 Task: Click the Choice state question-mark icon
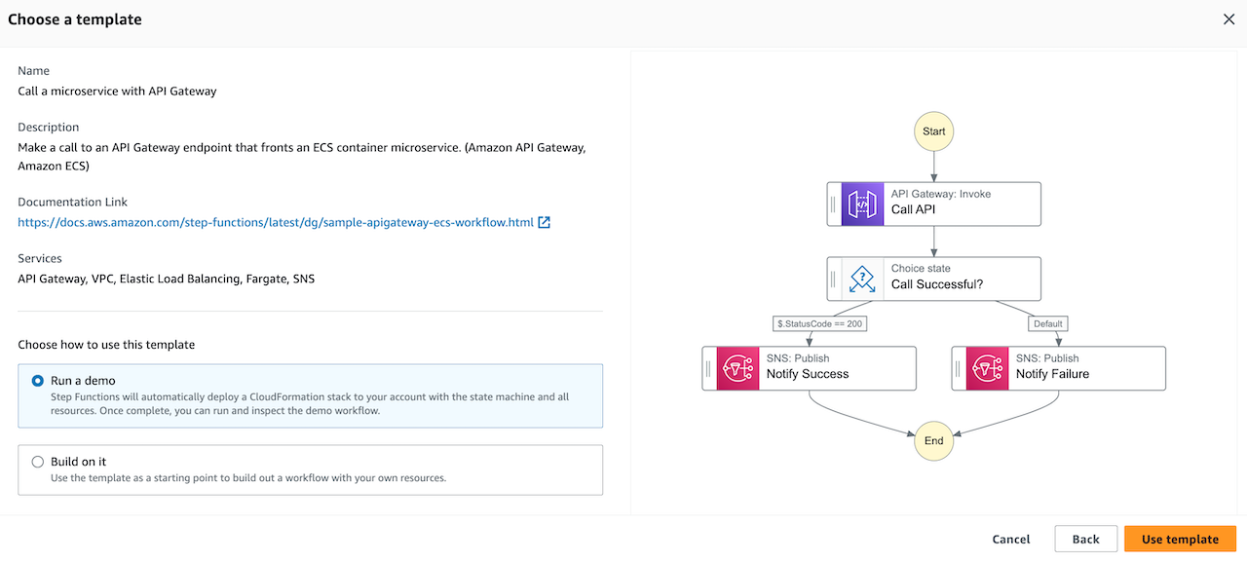pos(862,279)
